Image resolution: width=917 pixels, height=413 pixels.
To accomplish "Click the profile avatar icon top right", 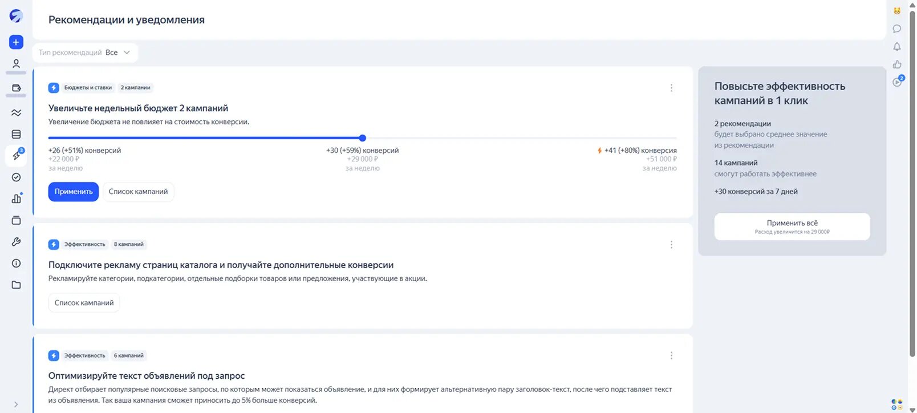I will [x=897, y=11].
